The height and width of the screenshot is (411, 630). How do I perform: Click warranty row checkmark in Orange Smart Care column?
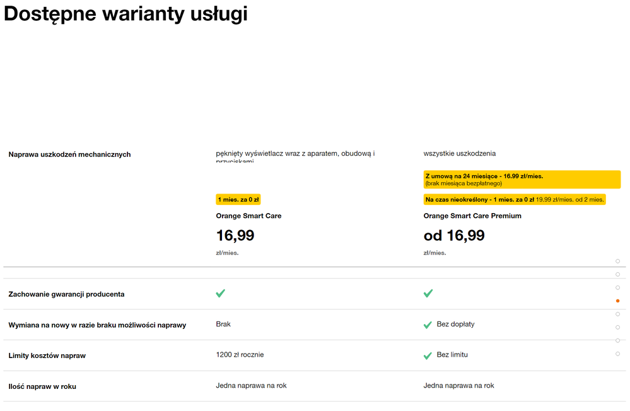[221, 293]
